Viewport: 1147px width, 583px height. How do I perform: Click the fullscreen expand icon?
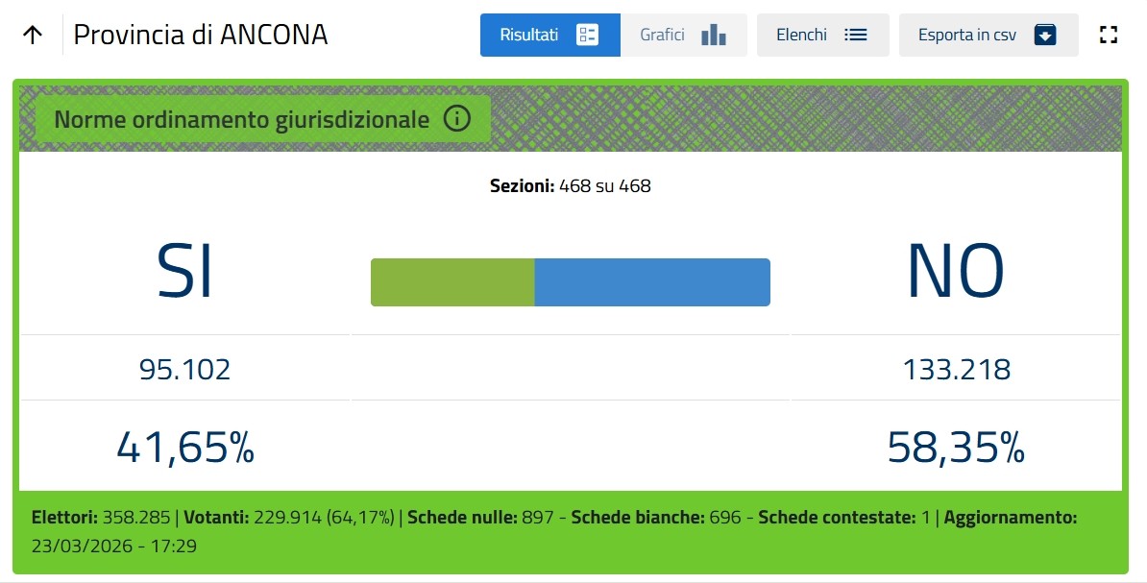(x=1109, y=36)
